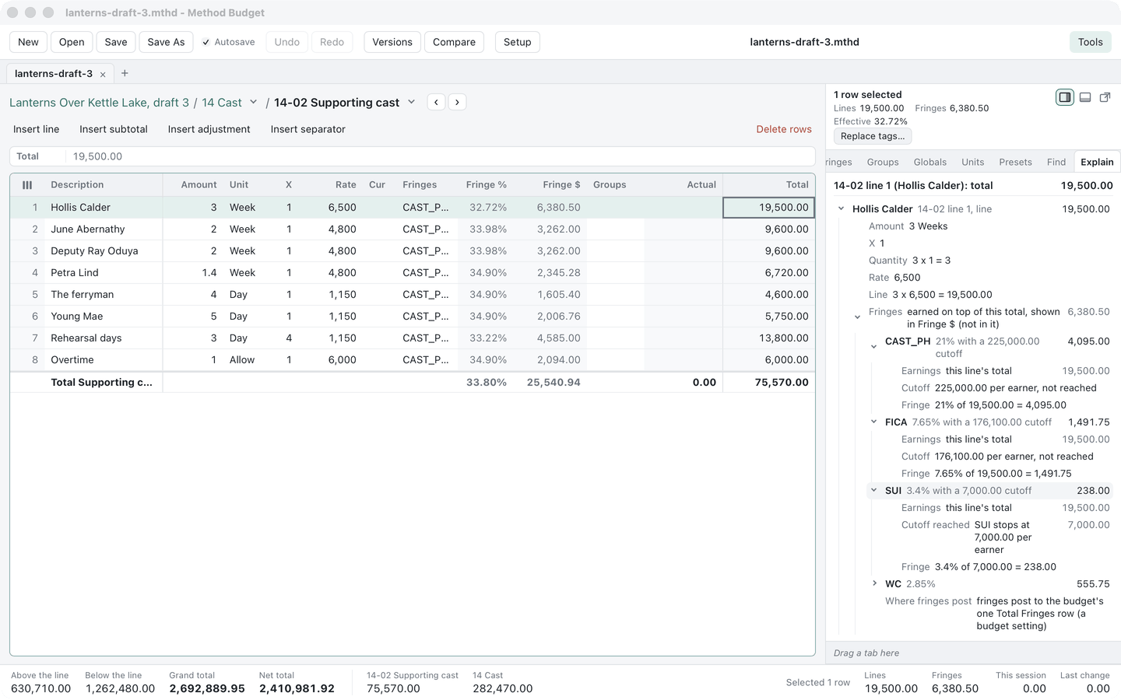
Task: Dock the inspector panel to the right side
Action: tap(1064, 97)
